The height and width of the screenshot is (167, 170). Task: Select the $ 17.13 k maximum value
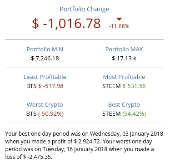(x=124, y=58)
